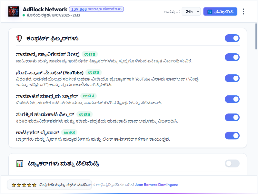Click the ಸುರಕ್ಷಿತ ಹುಡುಕಾಟ ಫಿಲ್ಟರ್ filter title
The height and width of the screenshot is (194, 258).
pos(45,114)
